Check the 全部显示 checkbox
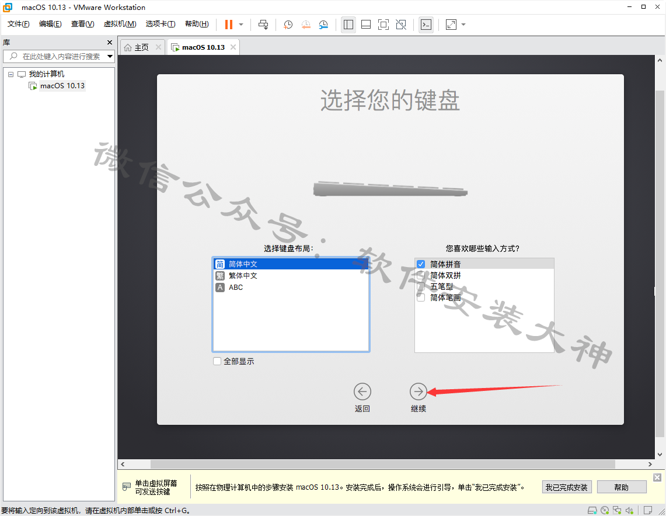 217,361
